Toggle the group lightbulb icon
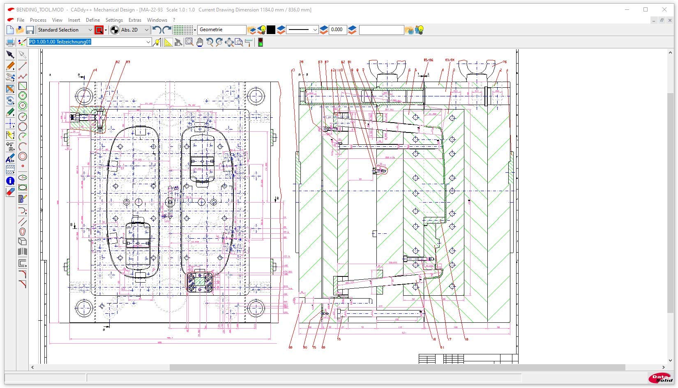This screenshot has width=678, height=388. [420, 30]
